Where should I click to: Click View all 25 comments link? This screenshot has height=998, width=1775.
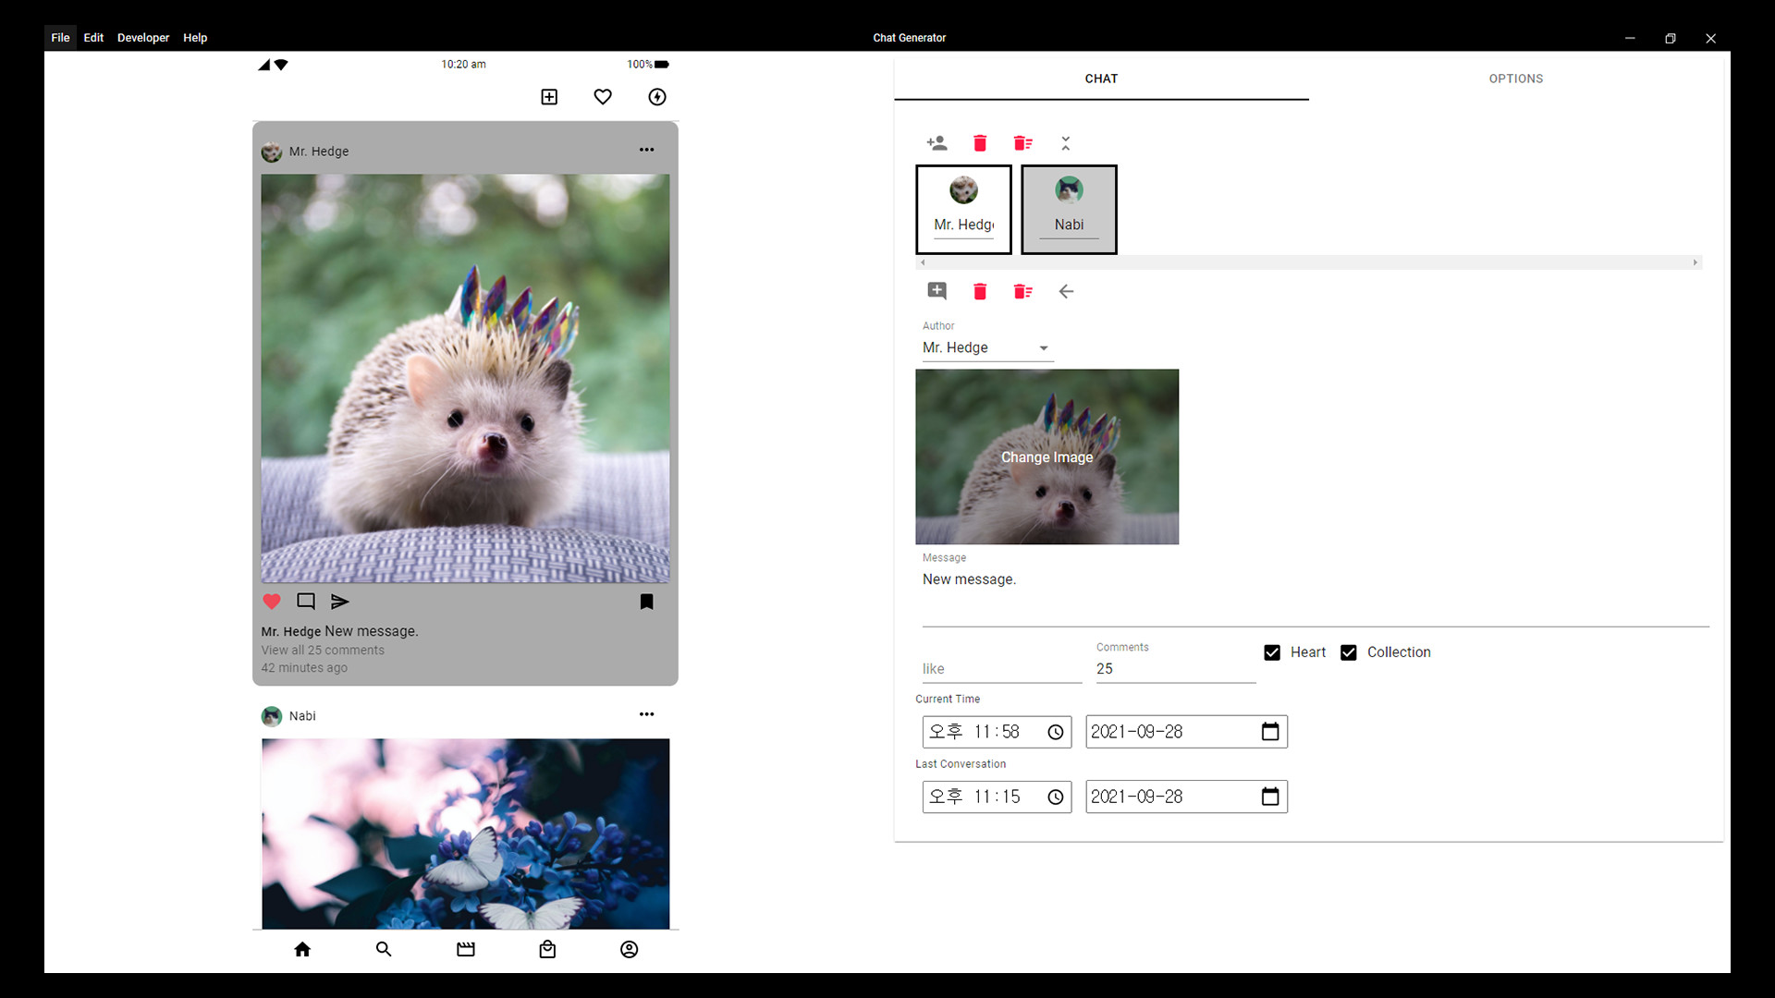click(322, 650)
